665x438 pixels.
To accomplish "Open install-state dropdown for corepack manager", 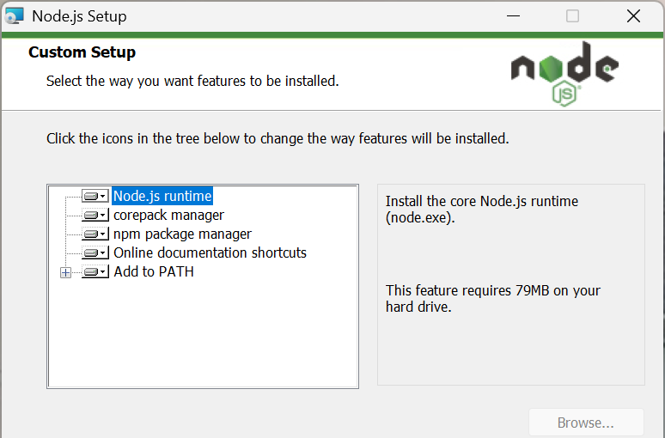I will pos(95,215).
